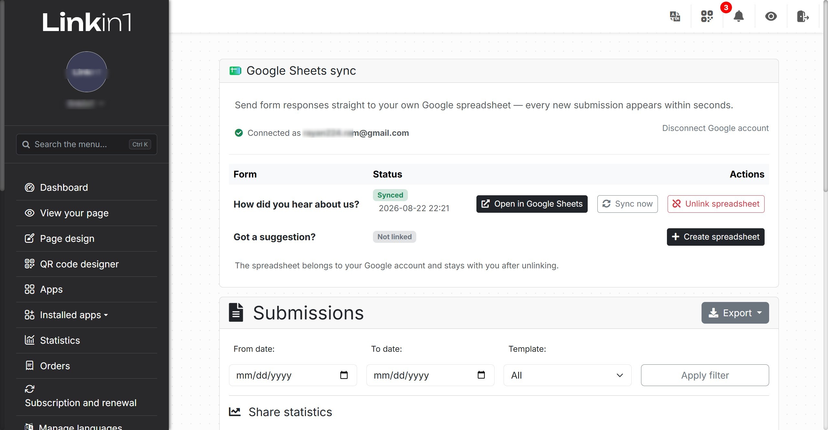828x430 pixels.
Task: Click the logout door icon
Action: coord(803,16)
